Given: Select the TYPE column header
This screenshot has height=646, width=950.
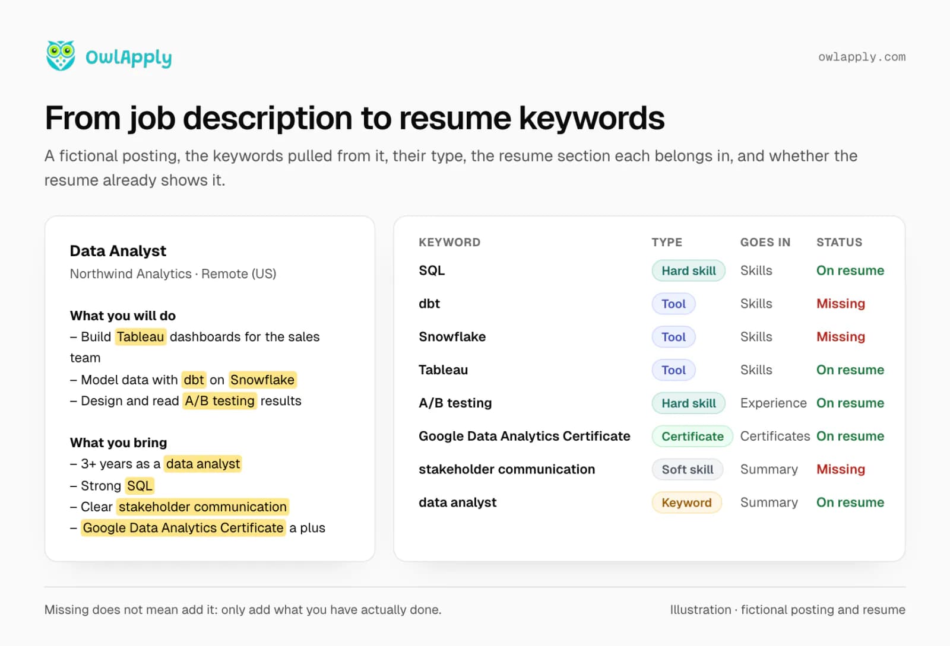Looking at the screenshot, I should point(667,242).
